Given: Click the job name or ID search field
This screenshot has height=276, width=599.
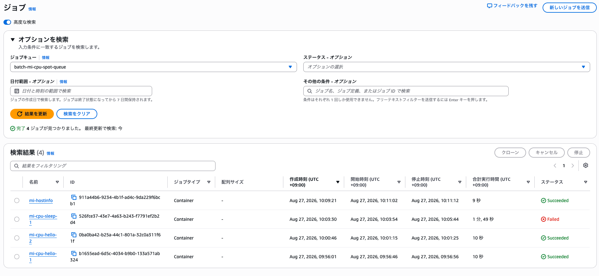Looking at the screenshot, I should point(406,91).
